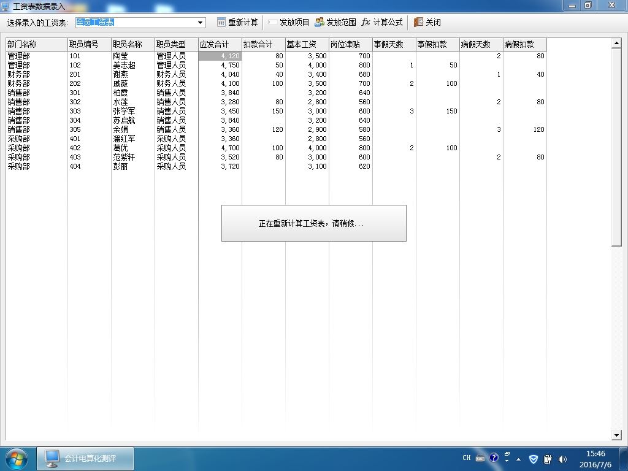Viewport: 628px width, 471px height.
Task: Click the 岗位津贴 column header
Action: coord(351,44)
